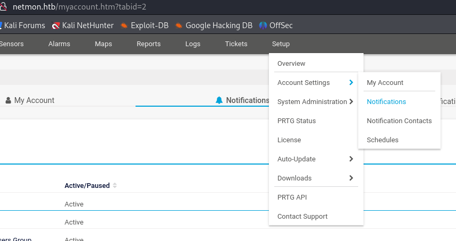Select Contact Support menu entry

point(302,217)
